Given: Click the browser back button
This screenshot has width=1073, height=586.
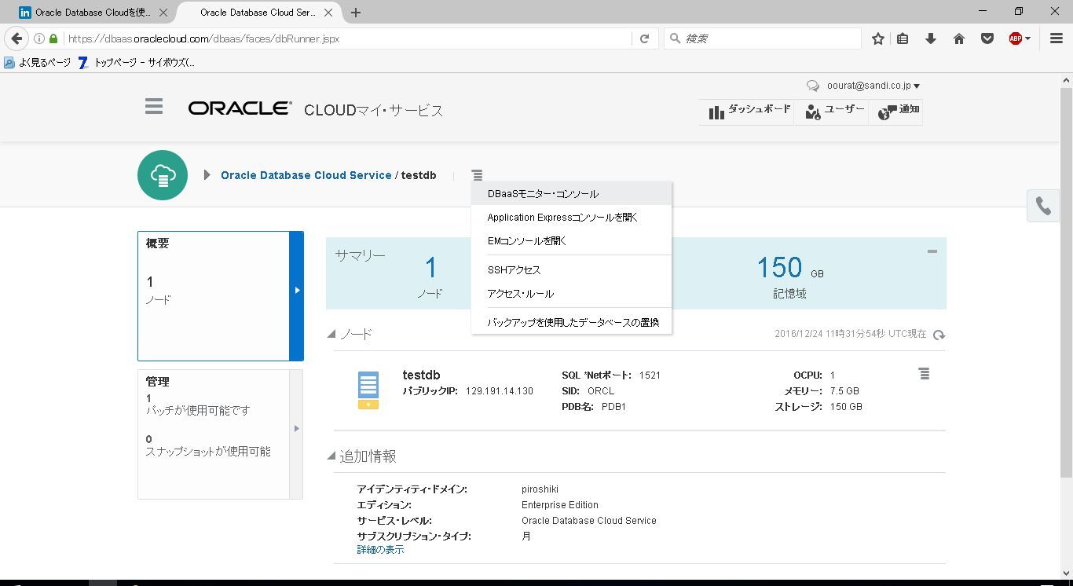Looking at the screenshot, I should point(17,38).
